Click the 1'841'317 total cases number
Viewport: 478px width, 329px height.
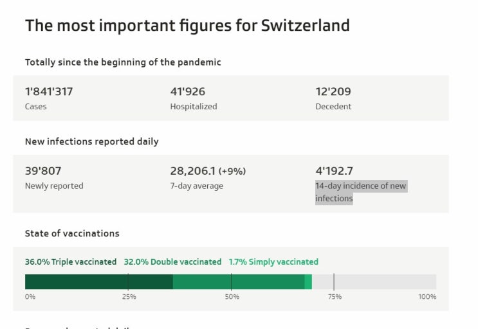49,91
